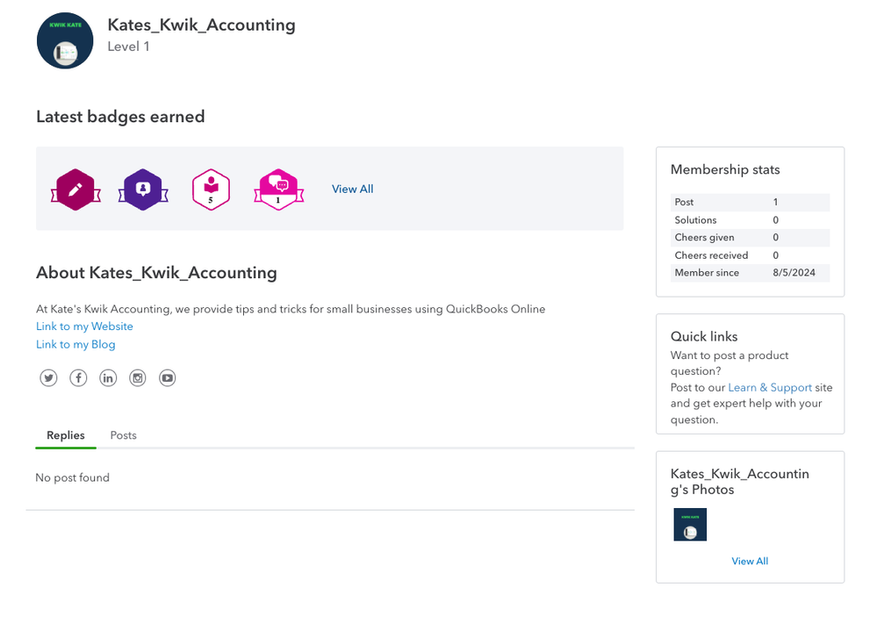Open the photo thumbnail in Photos panel
The width and height of the screenshot is (877, 624).
[690, 525]
